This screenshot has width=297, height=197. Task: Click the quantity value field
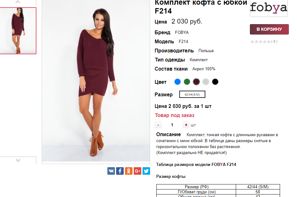click(172, 125)
